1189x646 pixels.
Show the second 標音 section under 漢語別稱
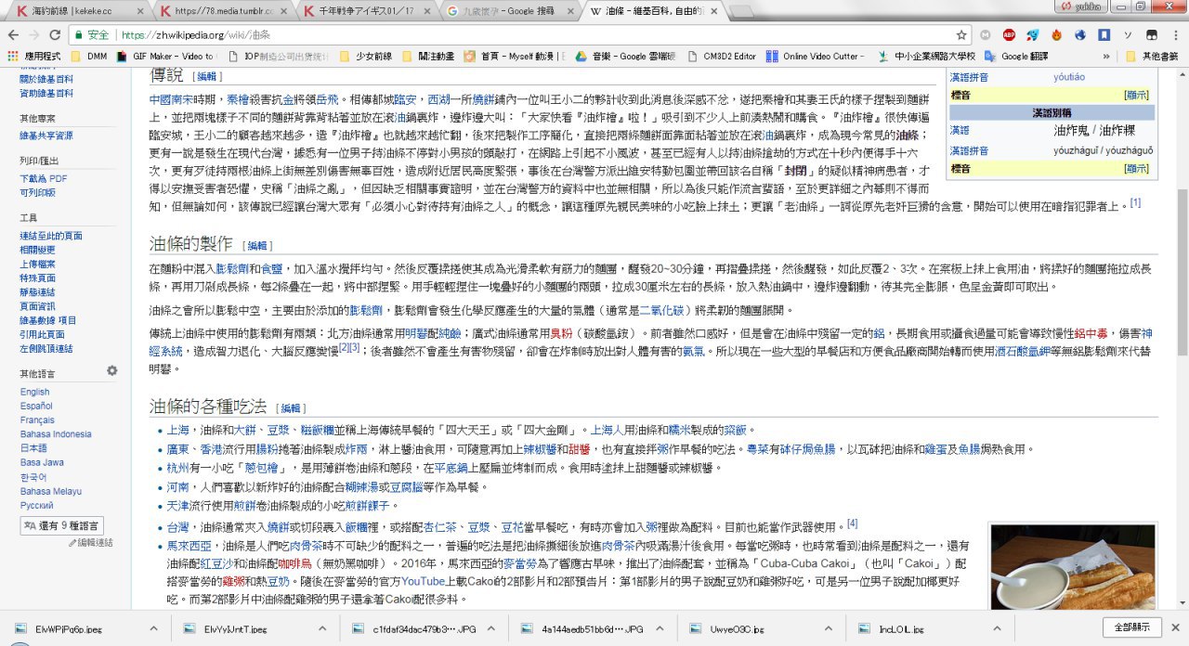(x=1136, y=169)
